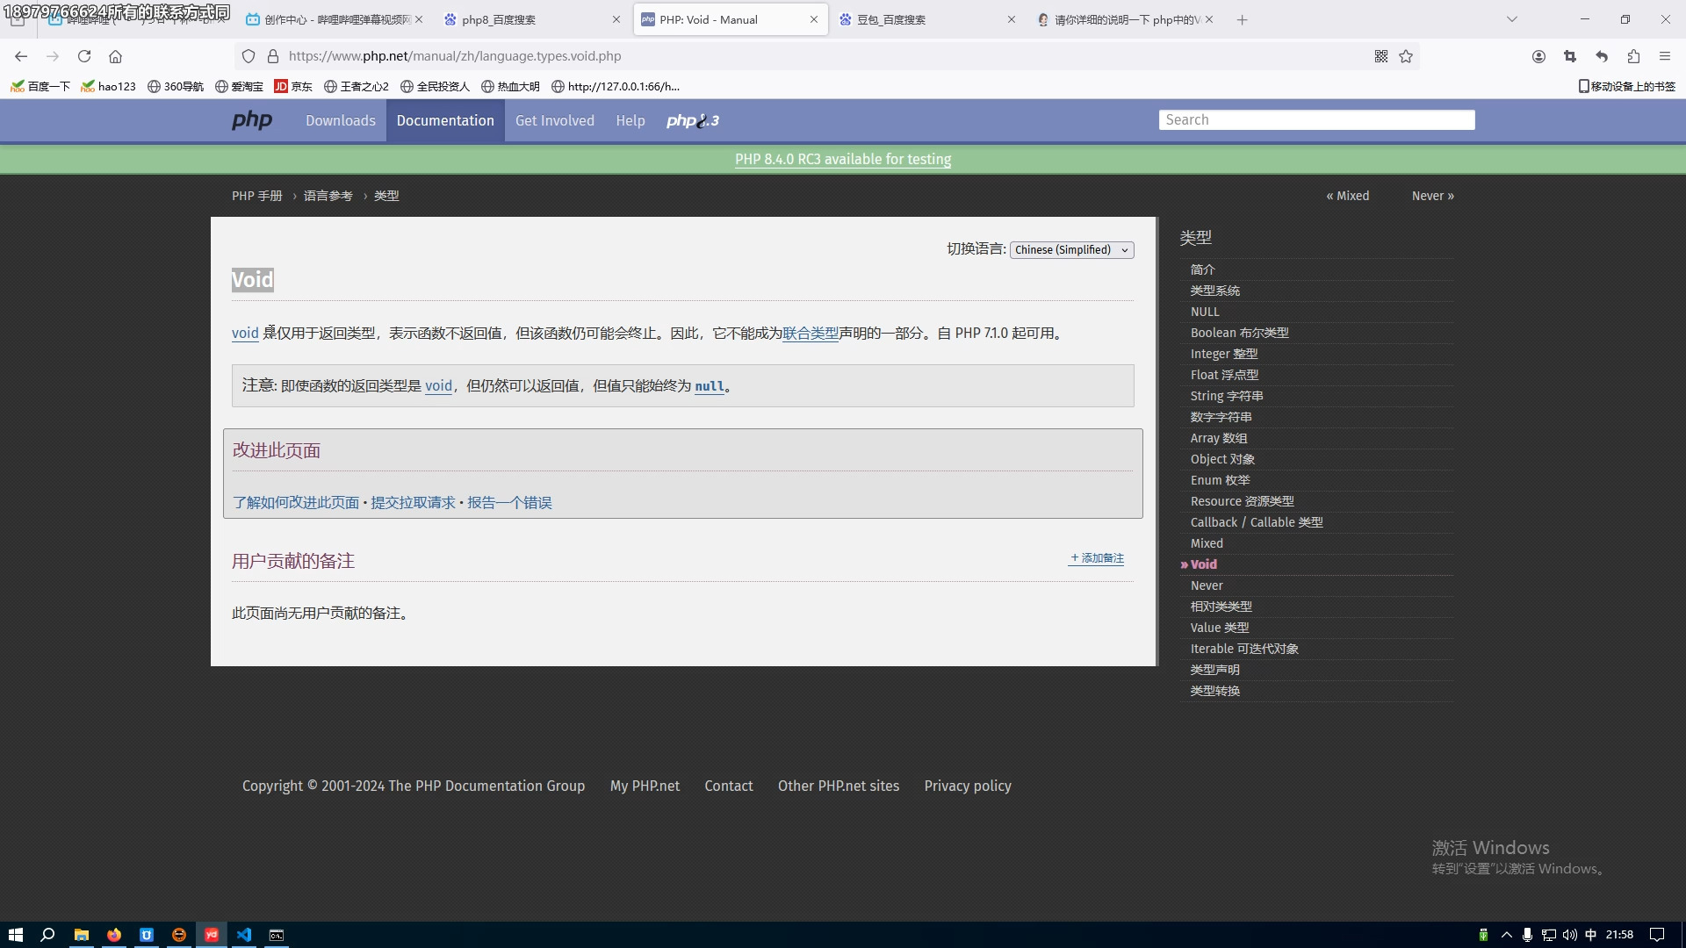Viewport: 1686px width, 948px height.
Task: Click the PHP logo icon
Action: point(251,120)
